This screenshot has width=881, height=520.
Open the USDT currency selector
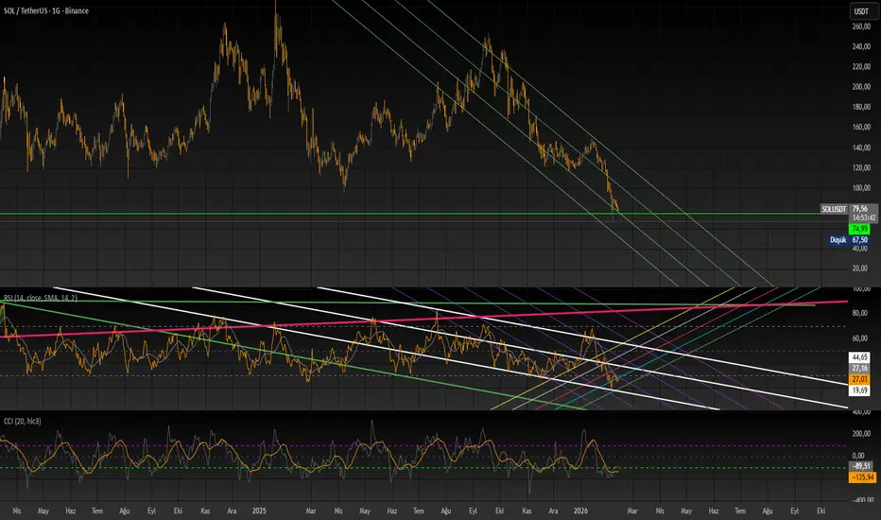860,10
